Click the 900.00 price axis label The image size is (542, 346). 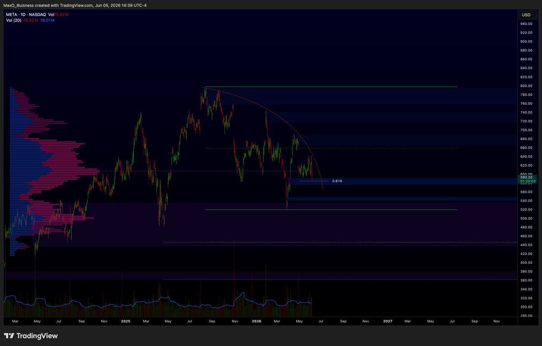[x=526, y=42]
